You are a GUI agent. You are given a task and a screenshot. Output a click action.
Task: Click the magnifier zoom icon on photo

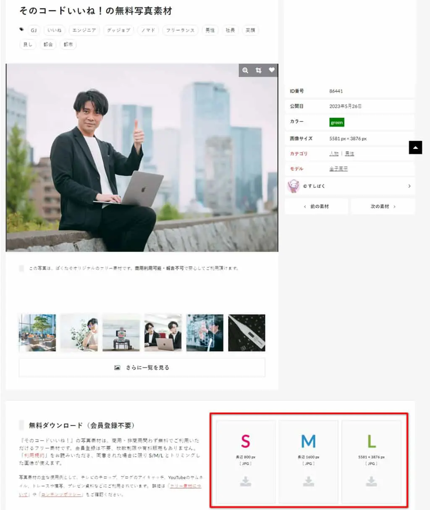pyautogui.click(x=245, y=70)
